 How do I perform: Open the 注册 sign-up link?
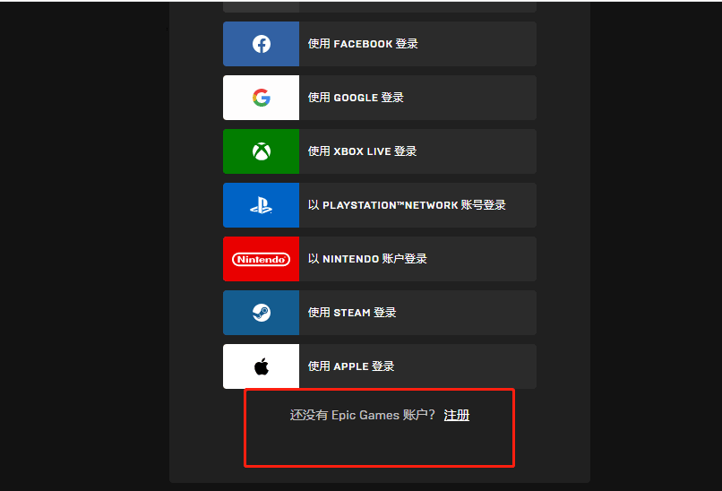point(456,415)
